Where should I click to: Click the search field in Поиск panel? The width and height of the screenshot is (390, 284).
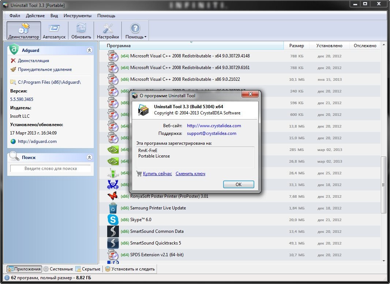(50, 168)
